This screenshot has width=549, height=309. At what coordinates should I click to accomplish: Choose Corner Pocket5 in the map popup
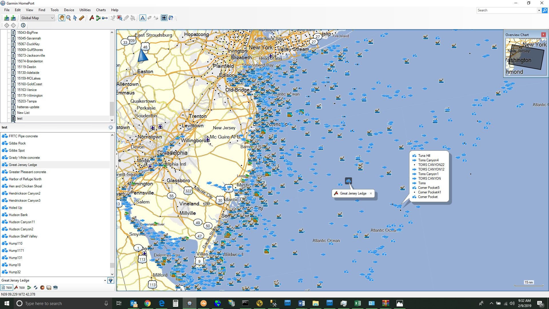429,188
